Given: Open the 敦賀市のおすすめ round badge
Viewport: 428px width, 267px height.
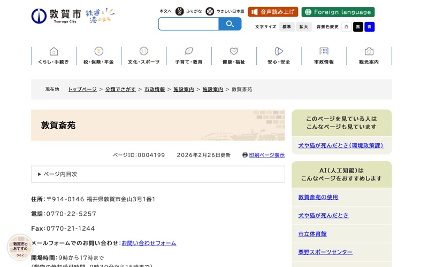Looking at the screenshot, I should tap(20, 247).
